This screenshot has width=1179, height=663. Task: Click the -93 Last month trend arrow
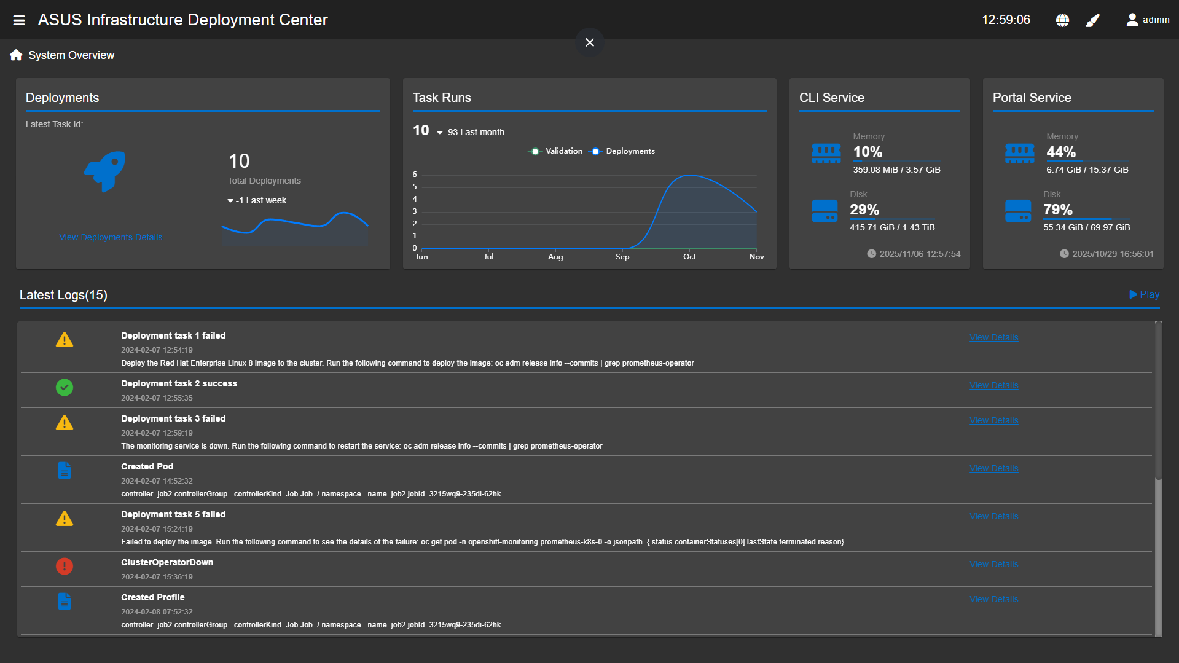[x=440, y=133]
